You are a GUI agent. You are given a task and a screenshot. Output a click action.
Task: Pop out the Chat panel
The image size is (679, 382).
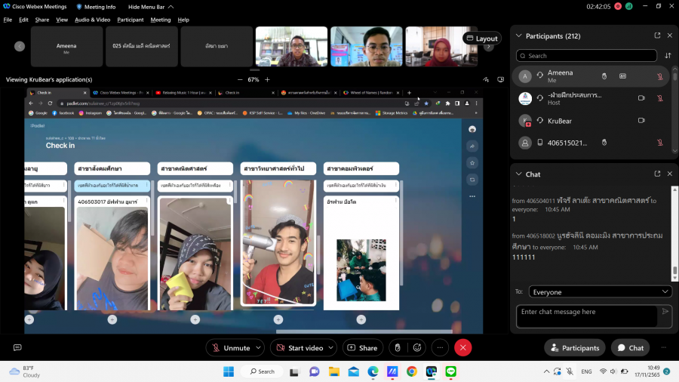pyautogui.click(x=657, y=174)
